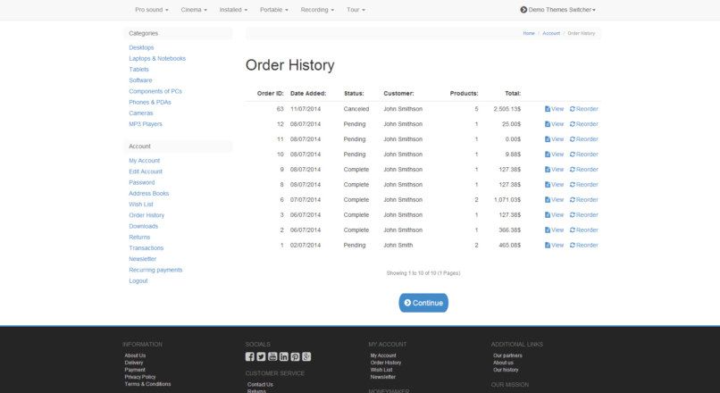The width and height of the screenshot is (720, 393).
Task: Expand the Recording menu
Action: (x=317, y=10)
